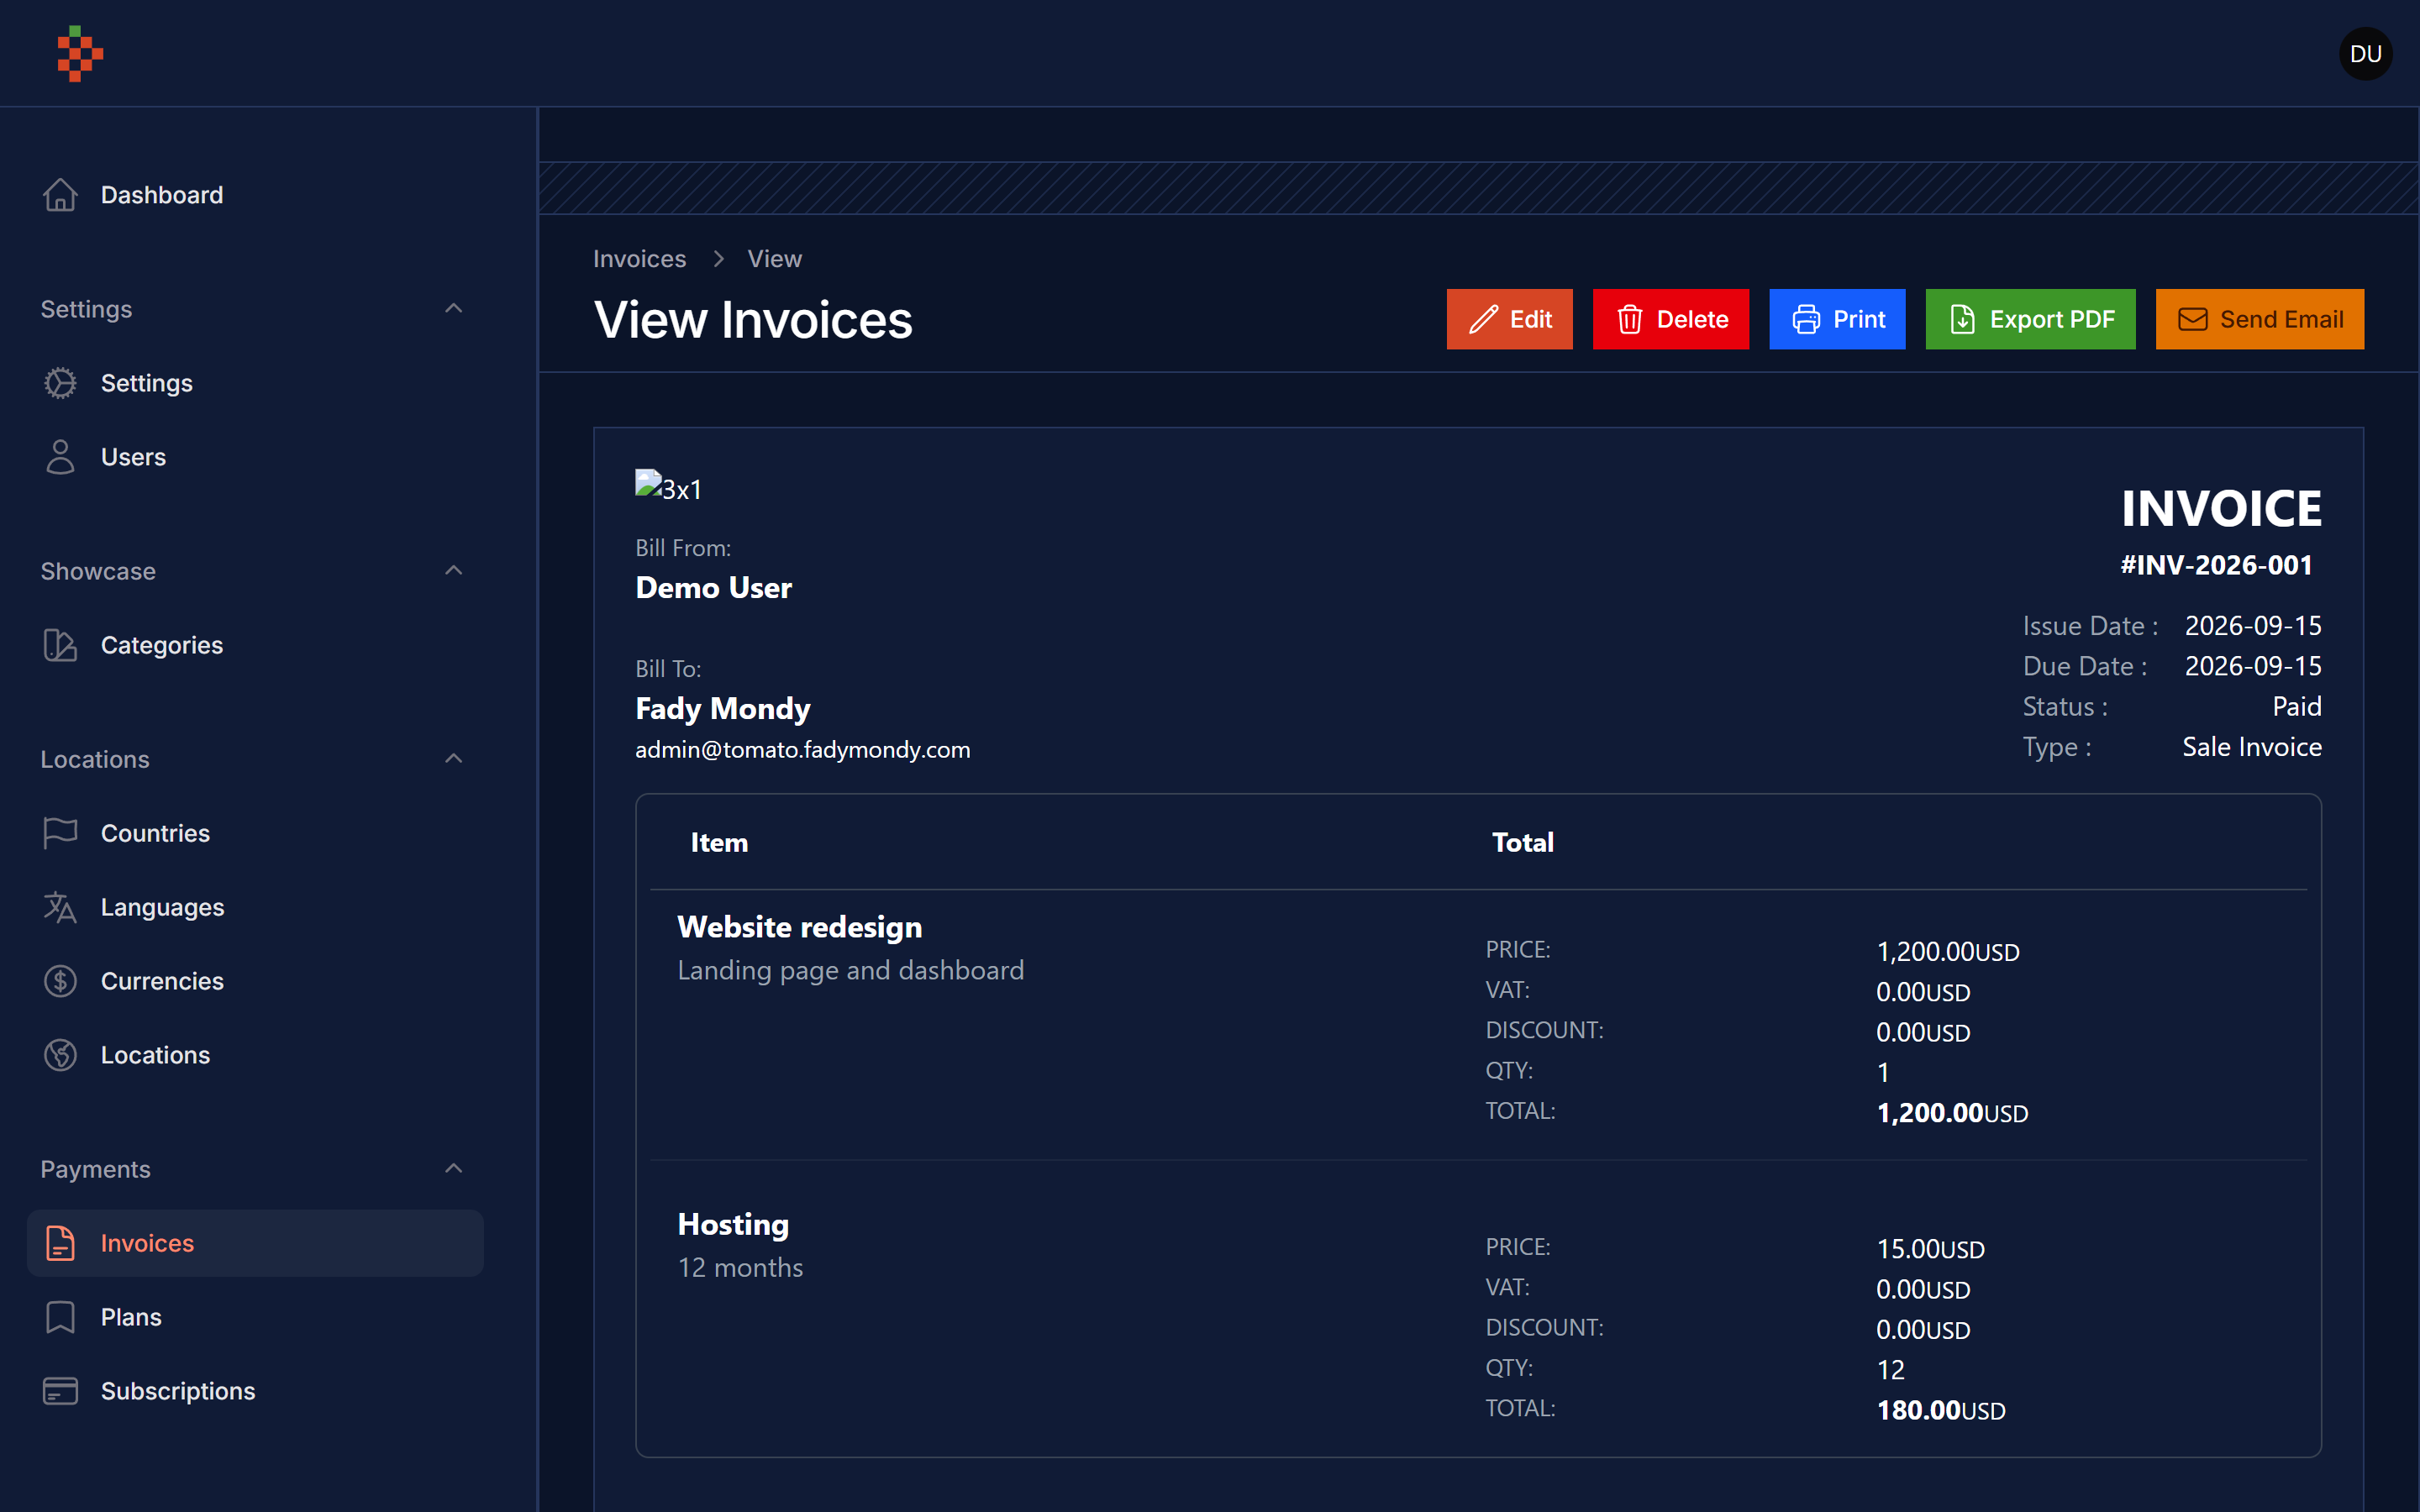Click the envelope icon on Send Email

coord(2193,319)
